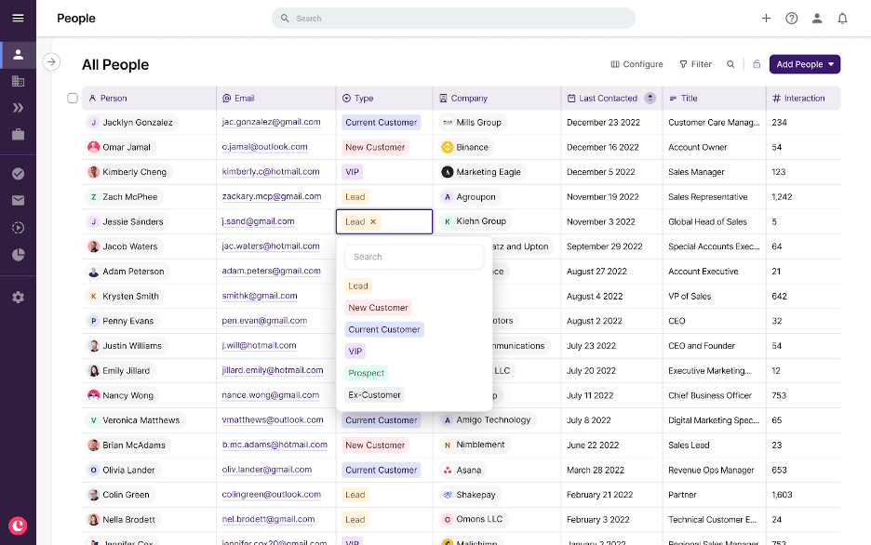Screen dimensions: 871x545
Task: Click the Mills Group company chip
Action: click(472, 122)
